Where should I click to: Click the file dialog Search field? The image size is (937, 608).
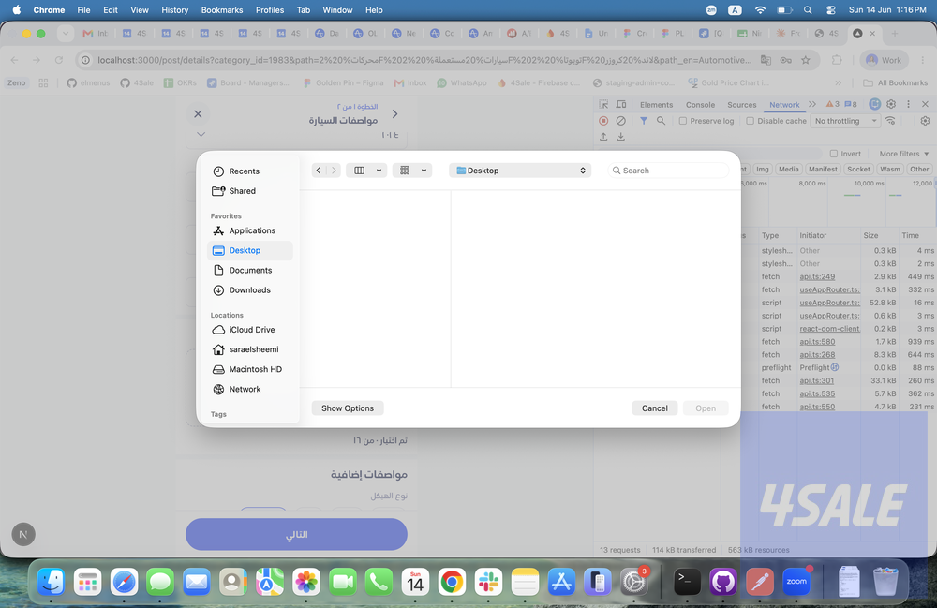[x=668, y=171]
